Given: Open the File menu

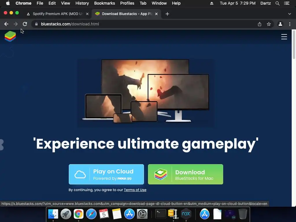Looking at the screenshot, I should coord(40,3).
